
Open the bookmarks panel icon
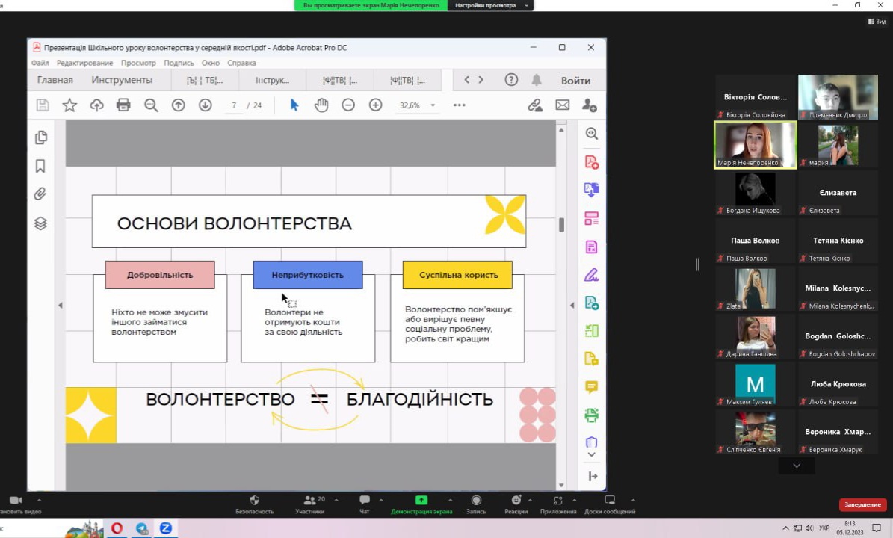tap(41, 166)
